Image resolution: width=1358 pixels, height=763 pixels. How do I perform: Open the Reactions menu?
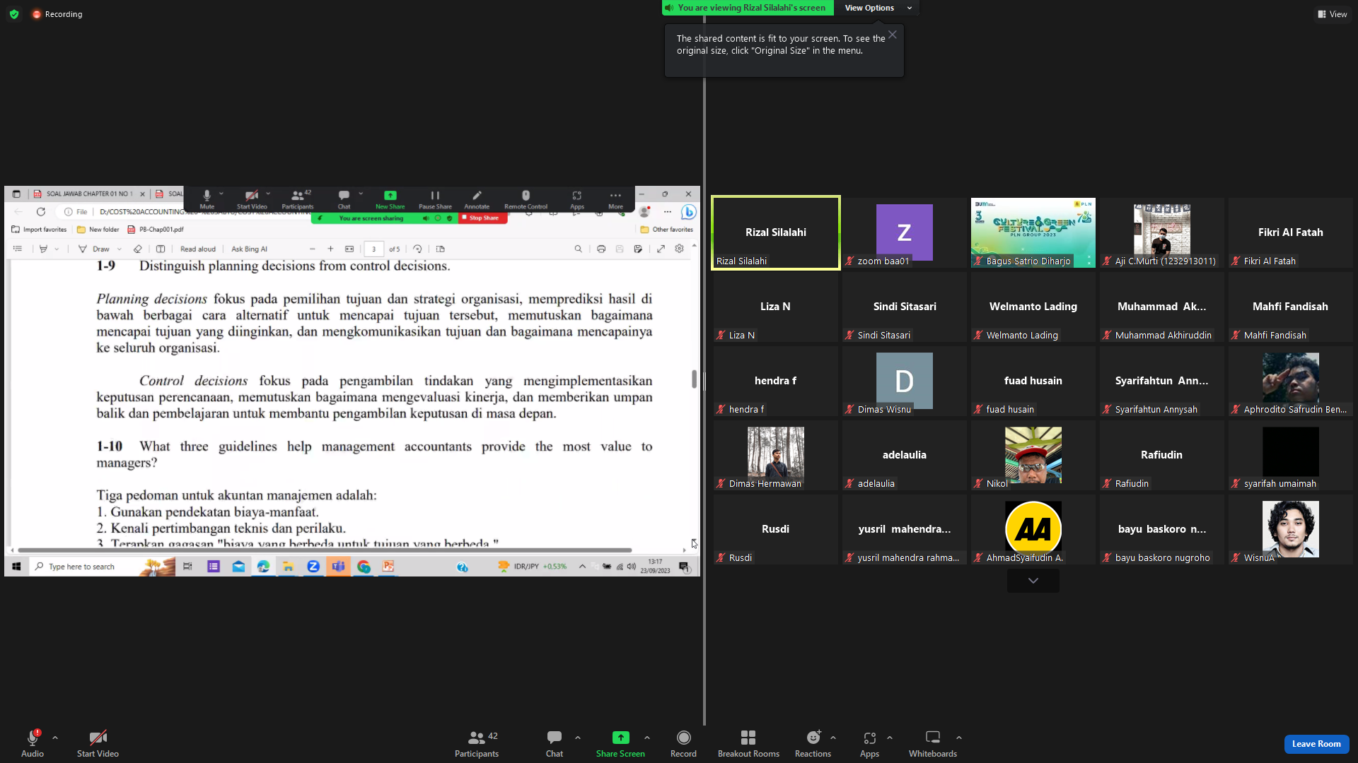coord(813,743)
